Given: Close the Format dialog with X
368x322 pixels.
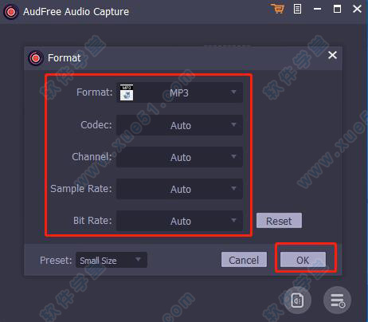Looking at the screenshot, I should pyautogui.click(x=332, y=55).
